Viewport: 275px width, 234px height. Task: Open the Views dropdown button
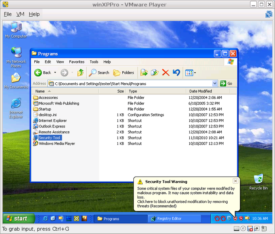tap(190, 73)
